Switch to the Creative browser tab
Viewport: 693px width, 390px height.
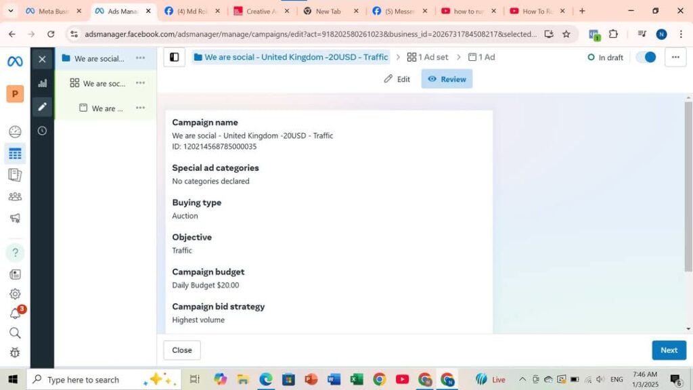point(262,11)
